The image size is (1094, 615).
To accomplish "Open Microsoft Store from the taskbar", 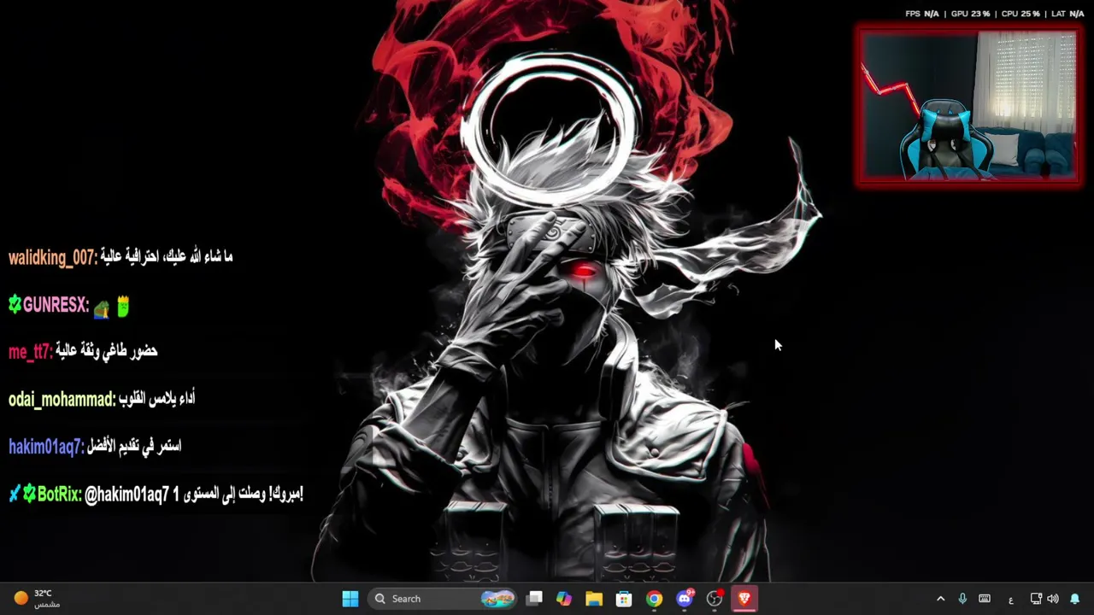I will (624, 599).
